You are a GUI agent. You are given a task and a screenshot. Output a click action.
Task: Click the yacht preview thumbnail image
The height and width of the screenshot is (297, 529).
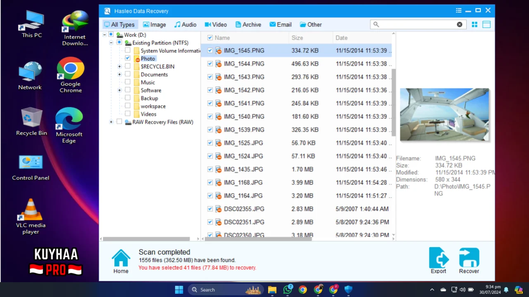[445, 114]
